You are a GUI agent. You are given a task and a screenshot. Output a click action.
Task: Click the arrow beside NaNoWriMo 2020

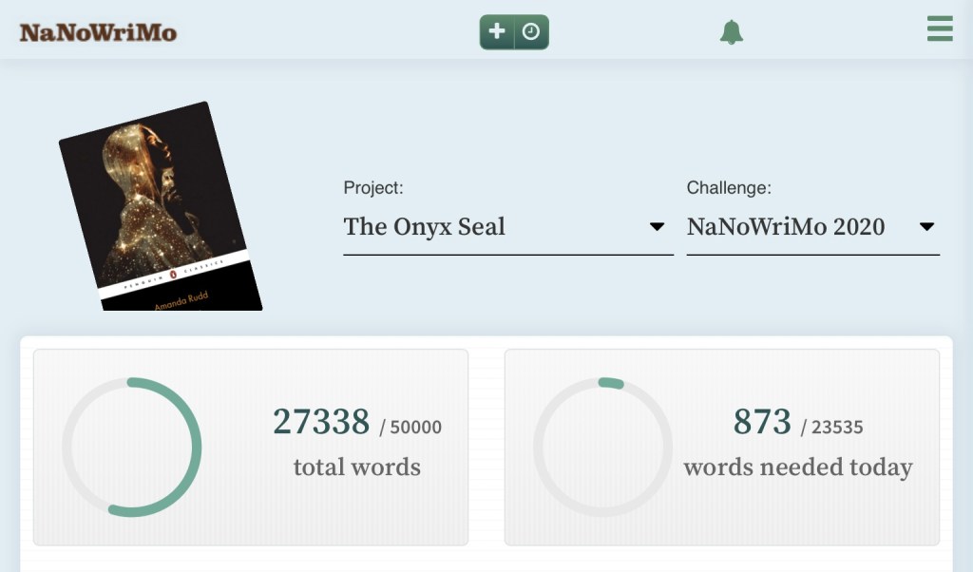pyautogui.click(x=927, y=227)
